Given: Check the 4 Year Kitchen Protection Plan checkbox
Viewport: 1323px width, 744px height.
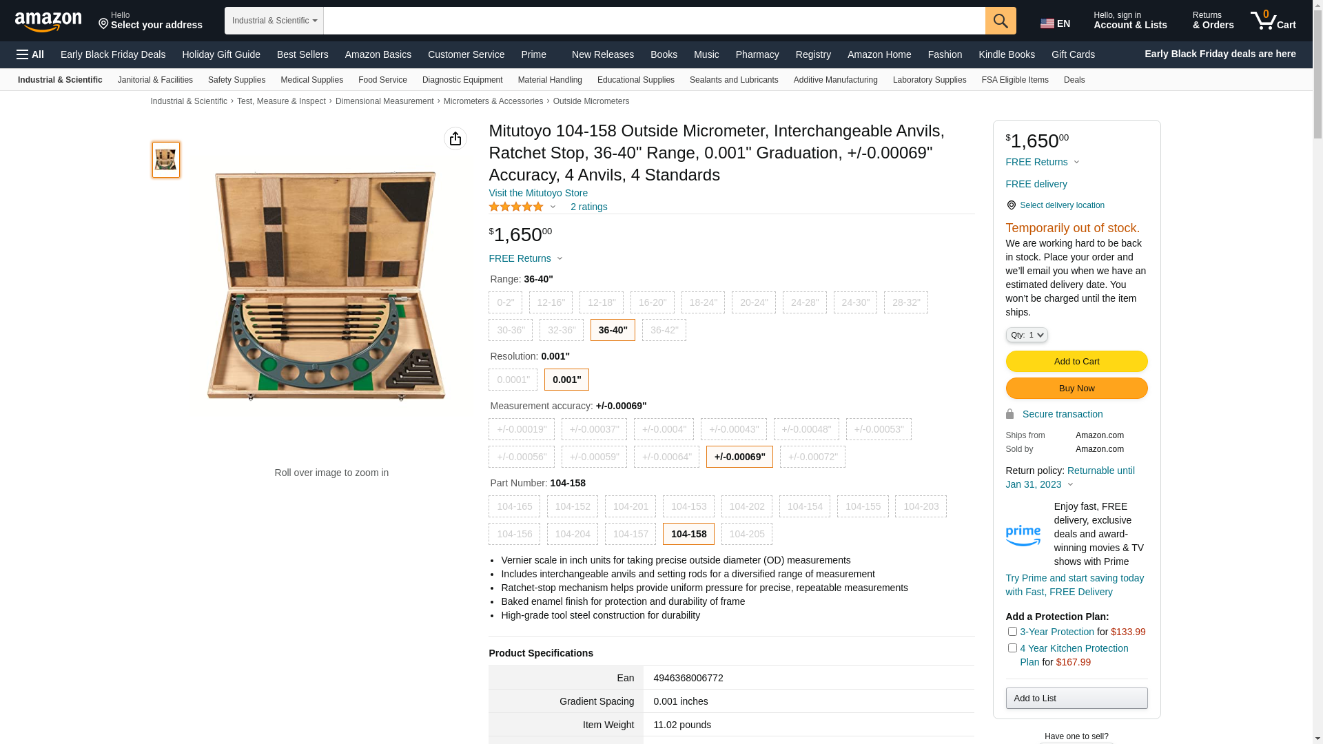Looking at the screenshot, I should [1012, 648].
